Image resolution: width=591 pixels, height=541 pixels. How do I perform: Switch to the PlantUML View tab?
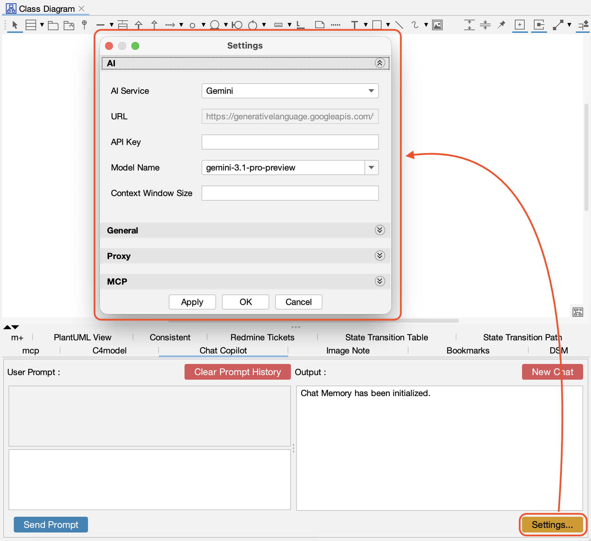(82, 337)
